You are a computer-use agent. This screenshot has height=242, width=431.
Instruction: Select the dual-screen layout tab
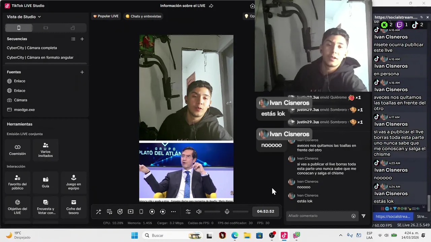(73, 28)
